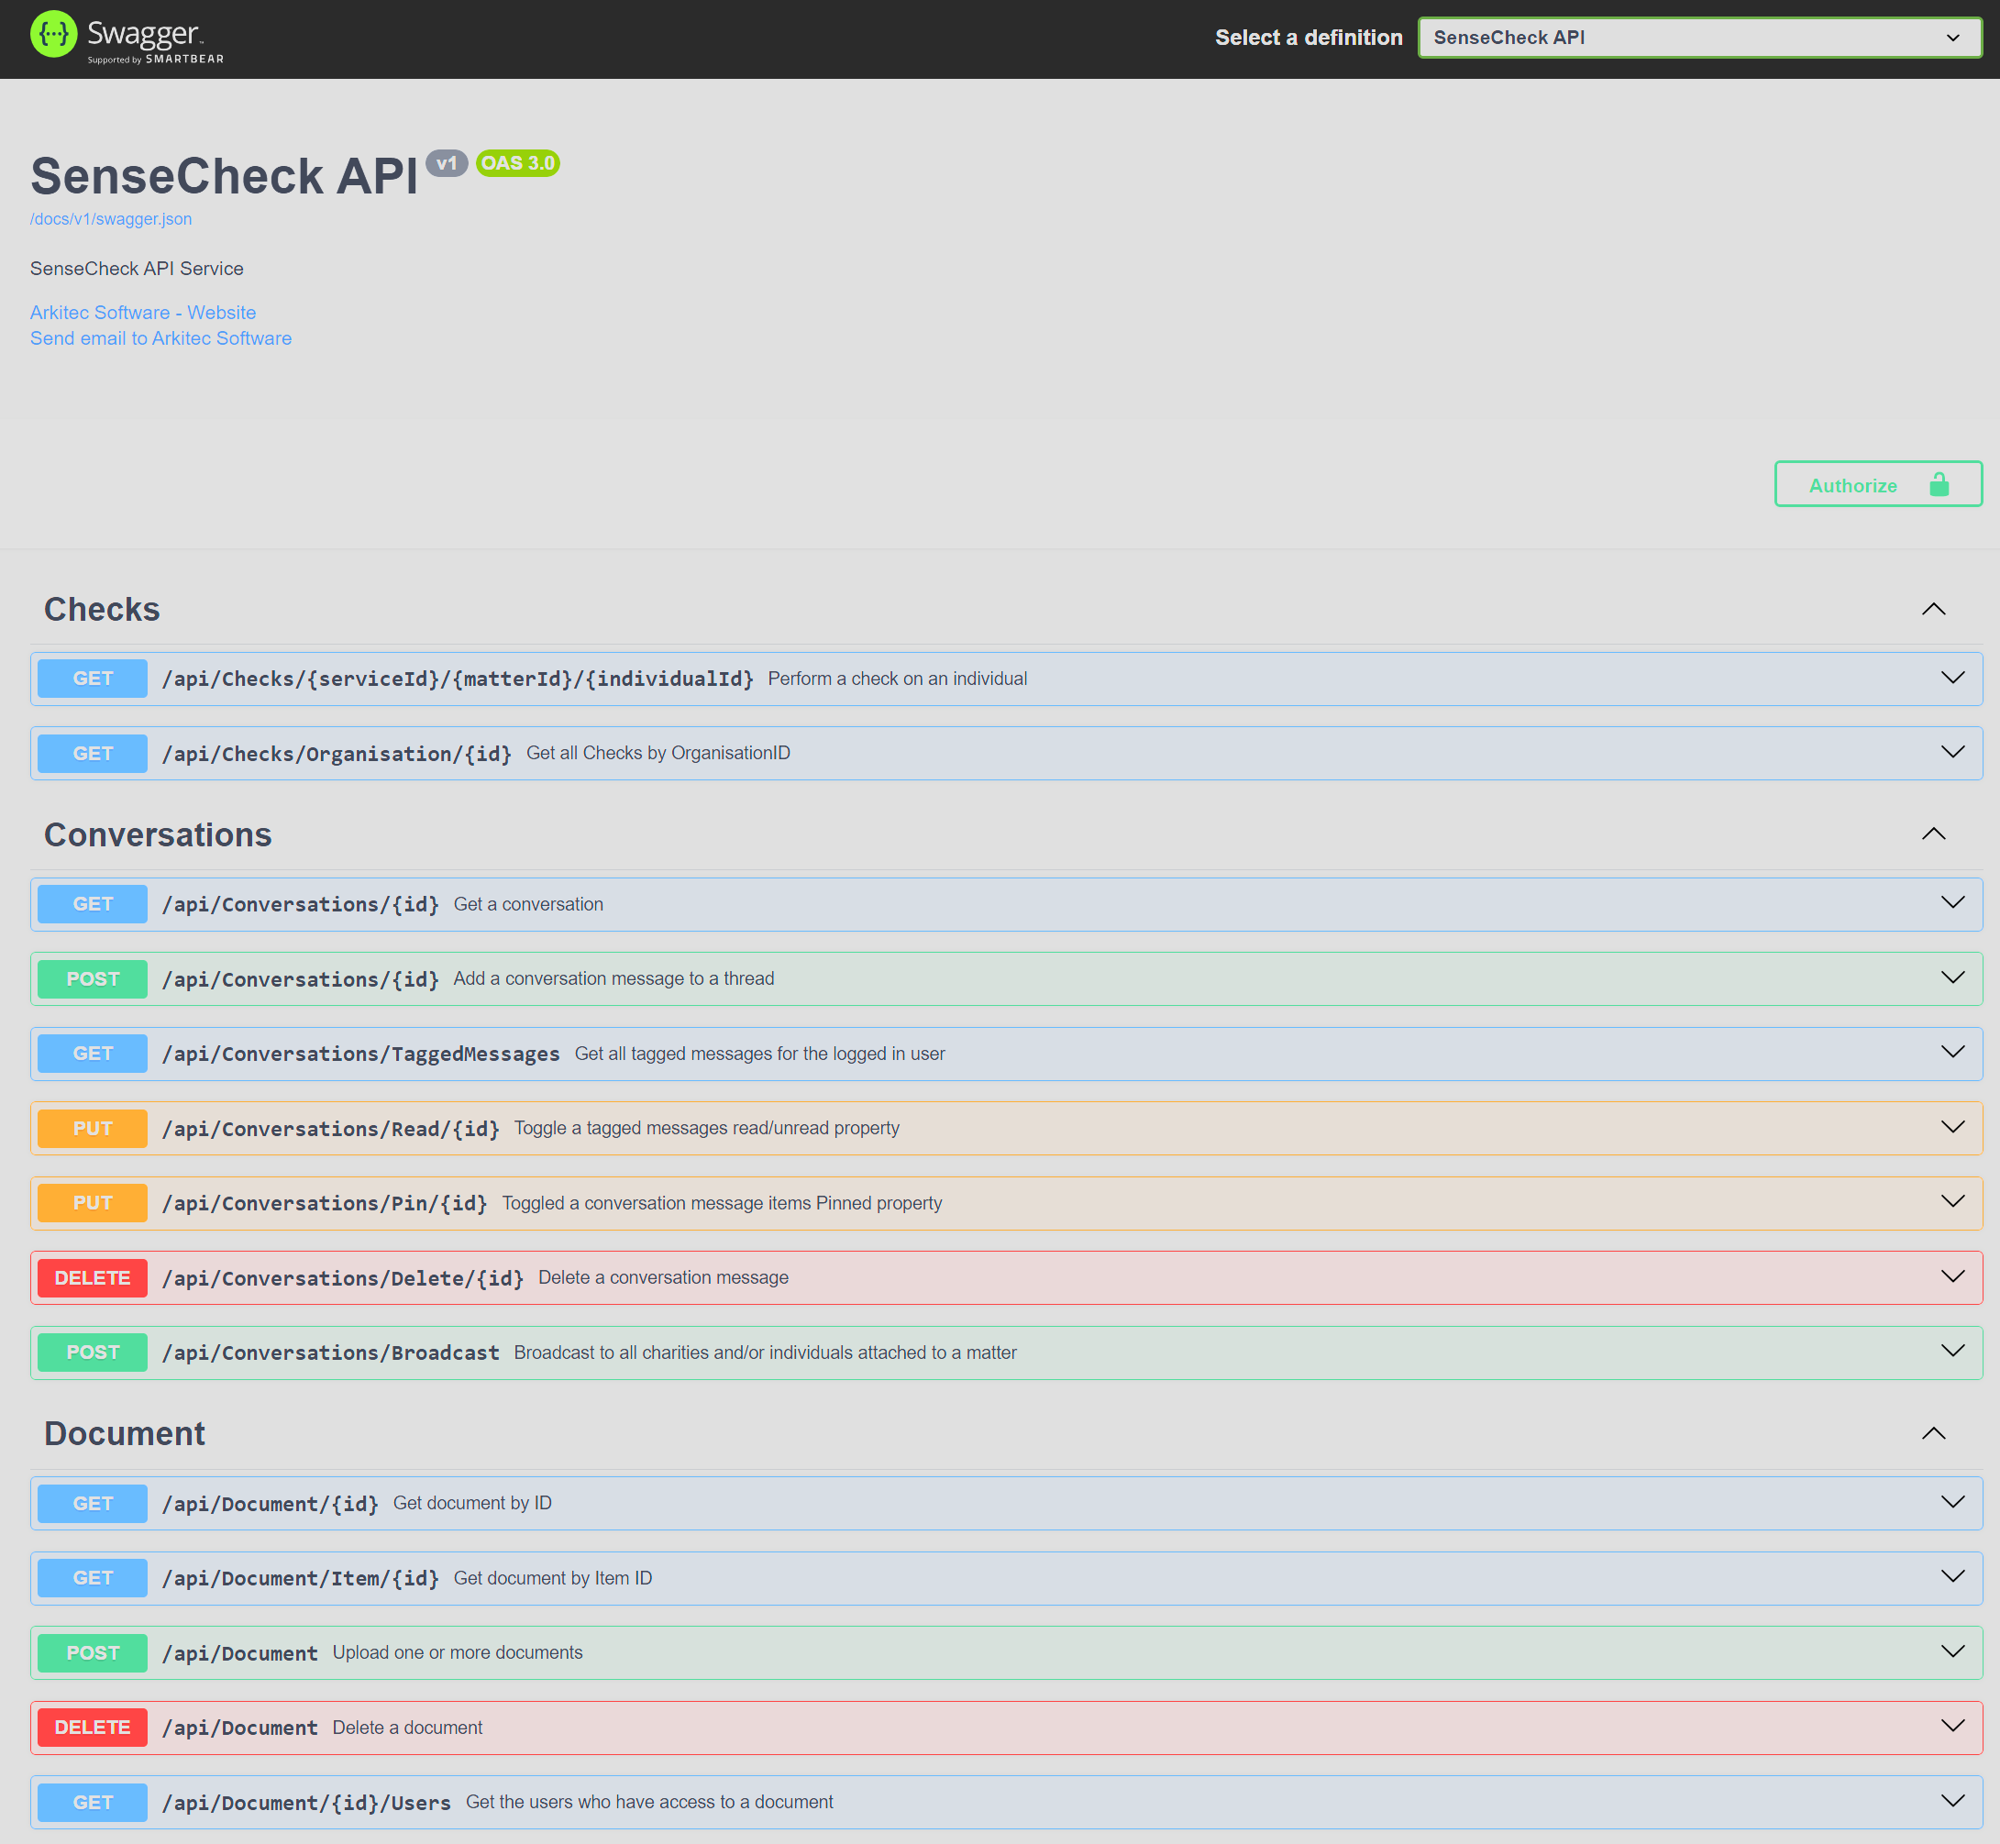Click path /api/Conversations/Read/{id}
The width and height of the screenshot is (2000, 1844).
tap(331, 1129)
